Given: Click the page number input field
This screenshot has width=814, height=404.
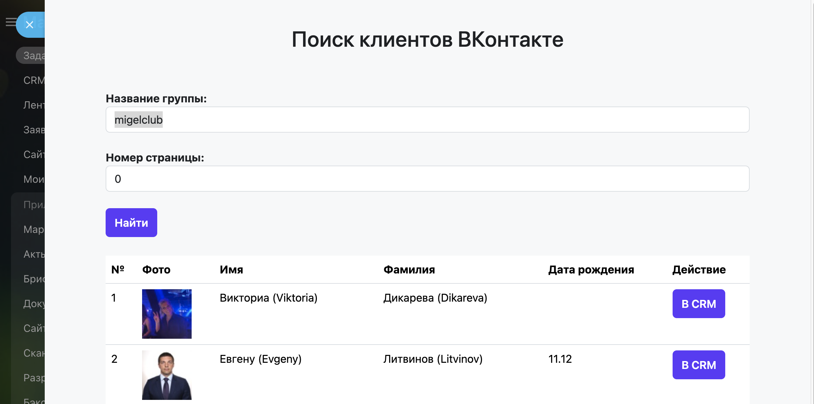Looking at the screenshot, I should pos(427,179).
